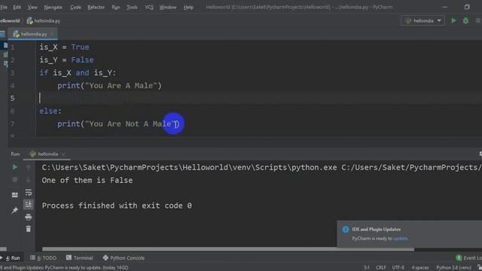Viewport: 482px width, 271px height.
Task: Pin the Run tab
Action: pyautogui.click(x=15, y=210)
